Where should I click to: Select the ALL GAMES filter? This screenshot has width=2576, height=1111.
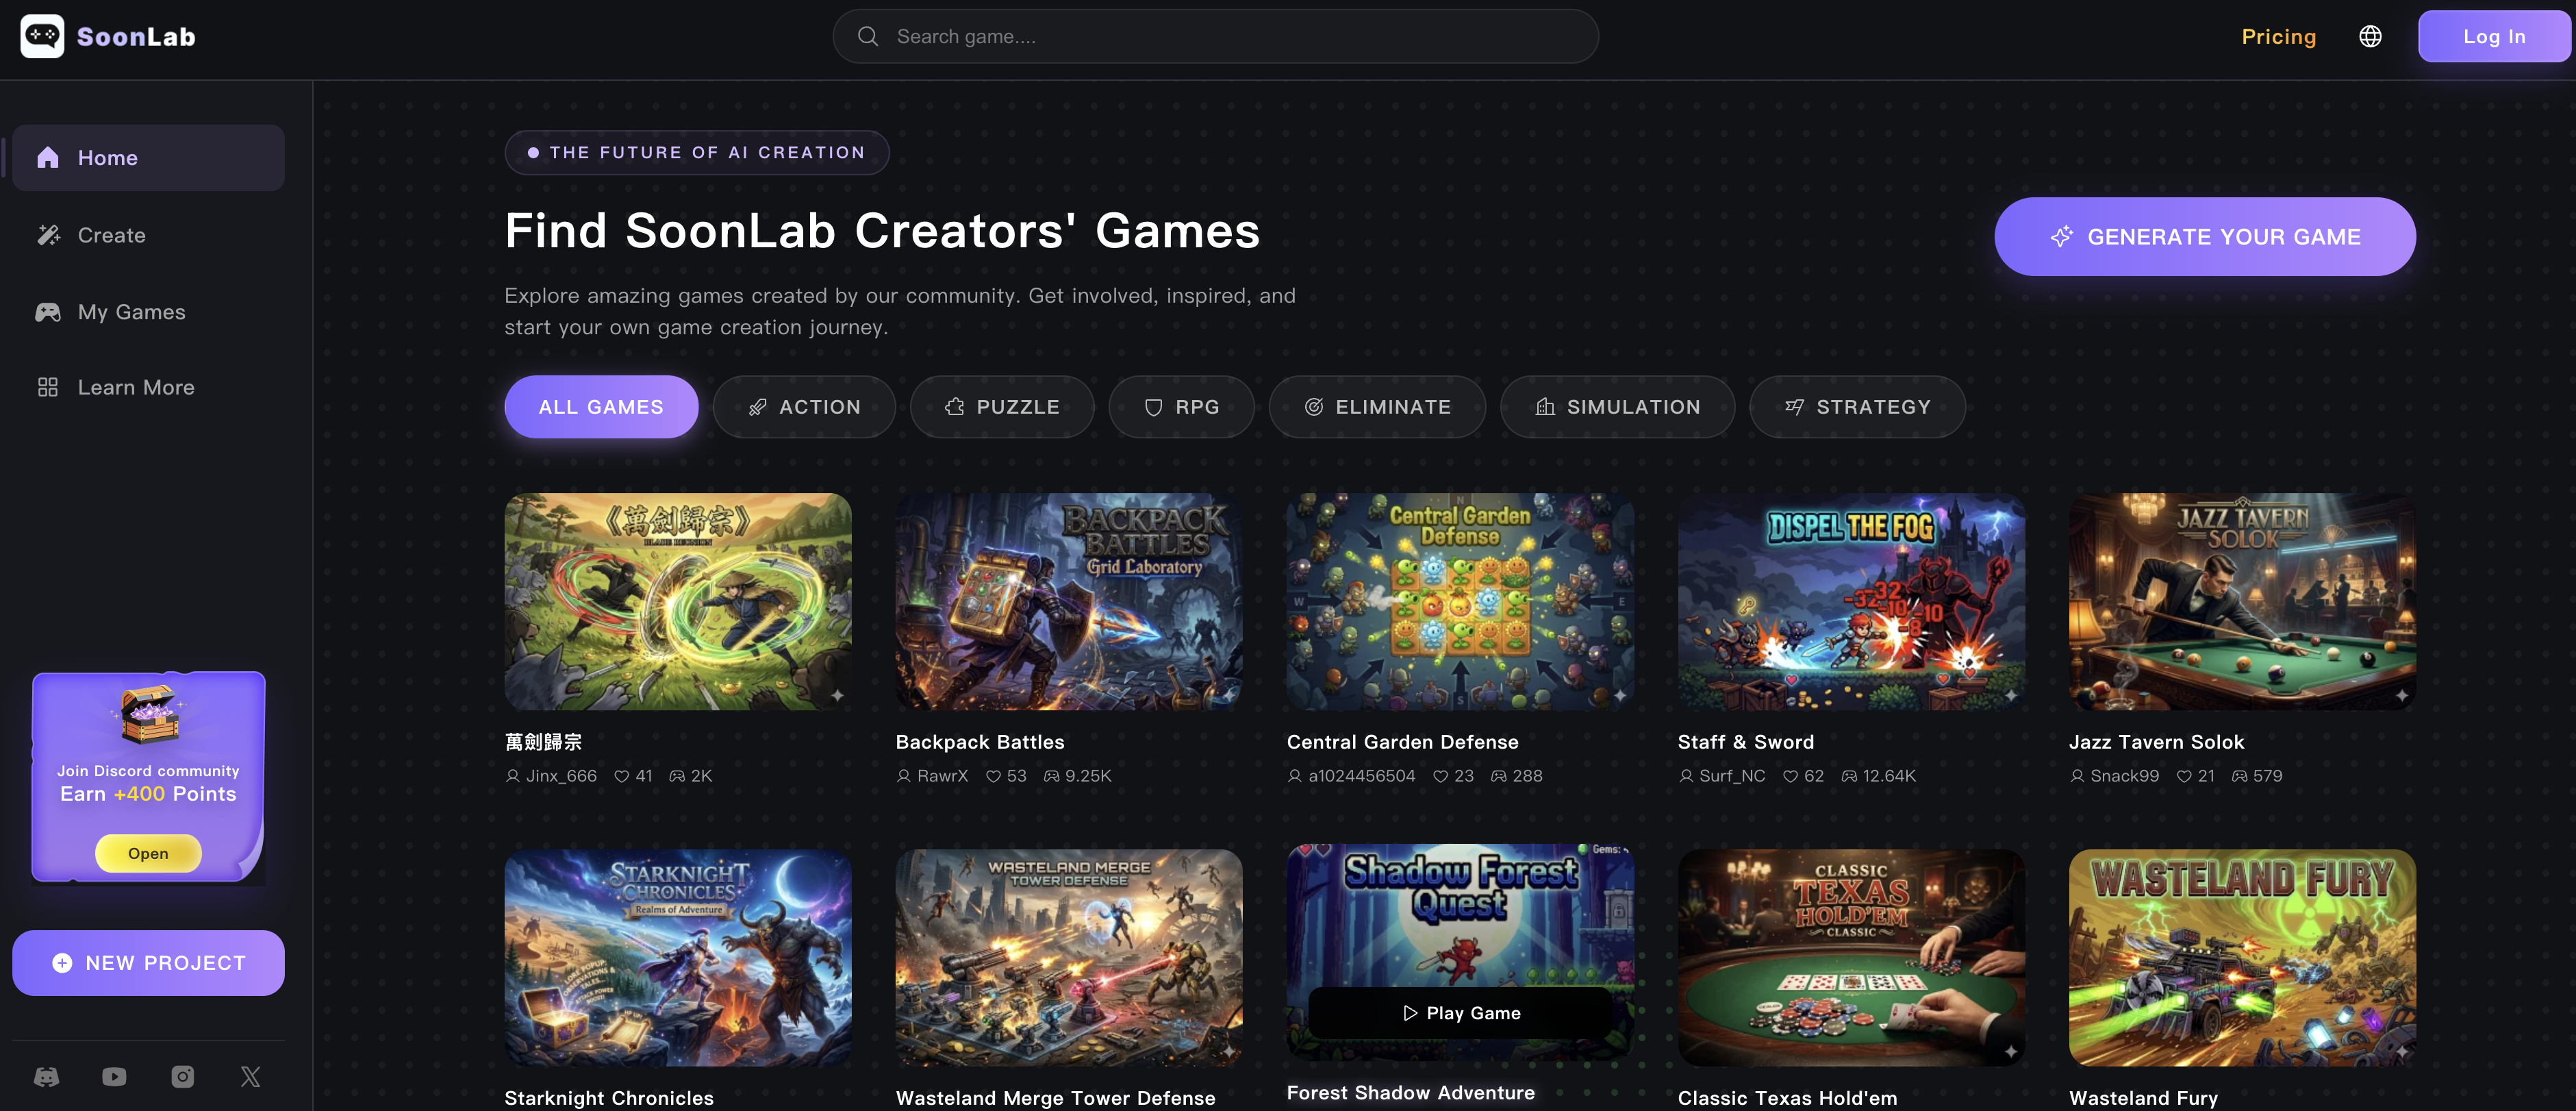click(x=601, y=407)
